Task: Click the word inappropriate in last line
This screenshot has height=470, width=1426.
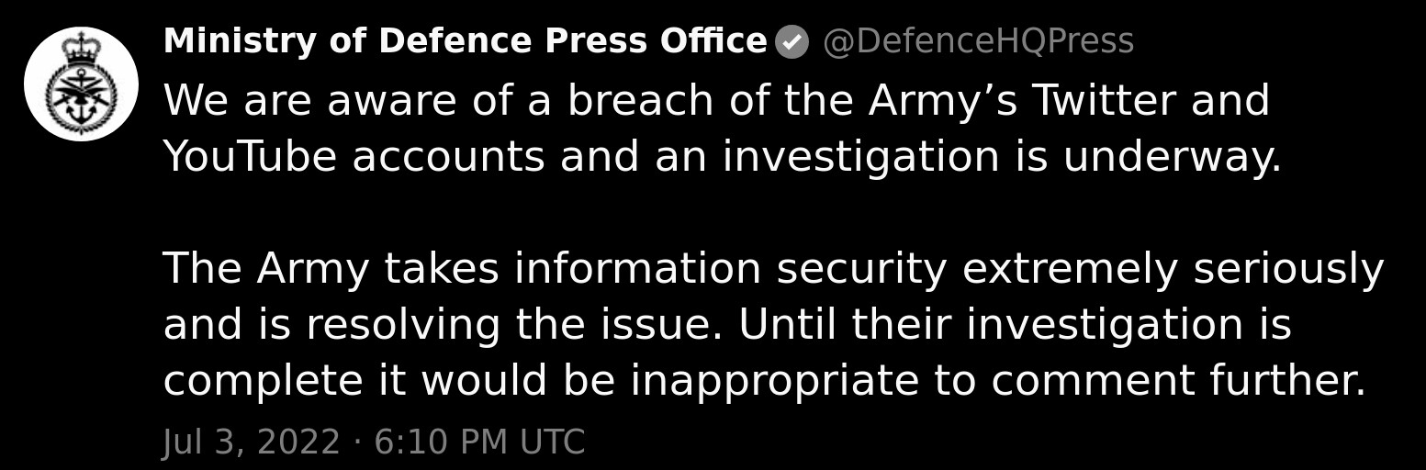Action: point(774,381)
